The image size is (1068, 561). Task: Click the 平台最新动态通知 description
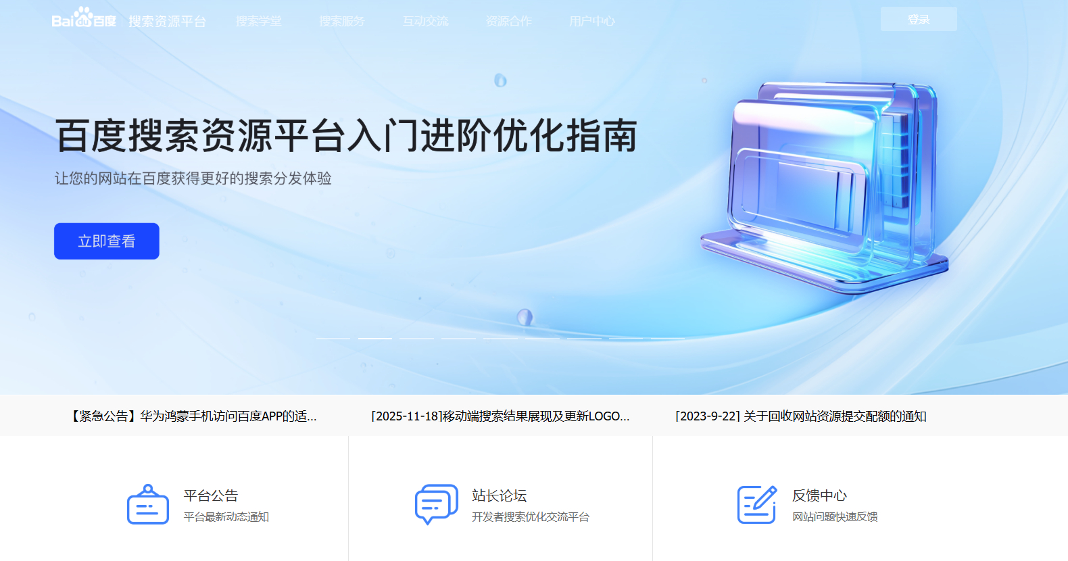pyautogui.click(x=226, y=517)
